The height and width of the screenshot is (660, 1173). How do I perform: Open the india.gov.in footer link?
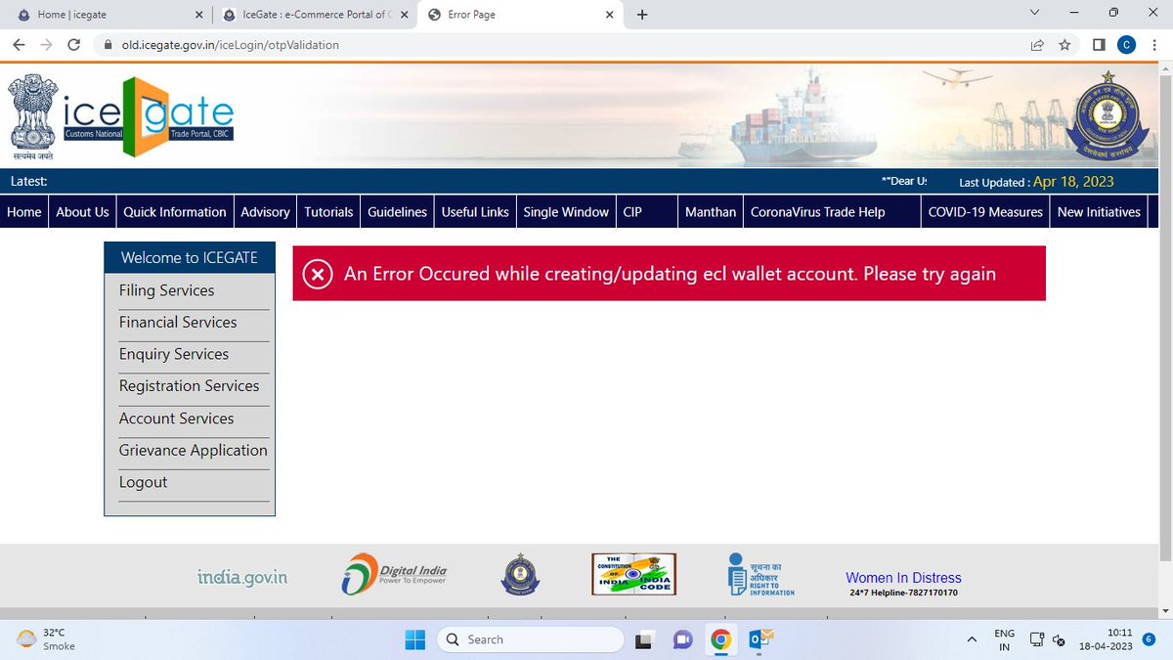[242, 577]
